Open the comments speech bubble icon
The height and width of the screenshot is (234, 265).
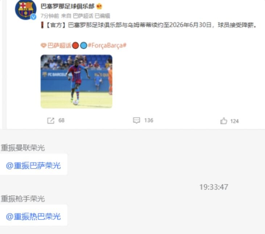pyautogui.click(x=137, y=120)
